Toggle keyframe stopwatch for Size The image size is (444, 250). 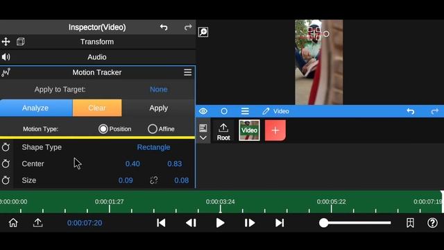(x=6, y=181)
